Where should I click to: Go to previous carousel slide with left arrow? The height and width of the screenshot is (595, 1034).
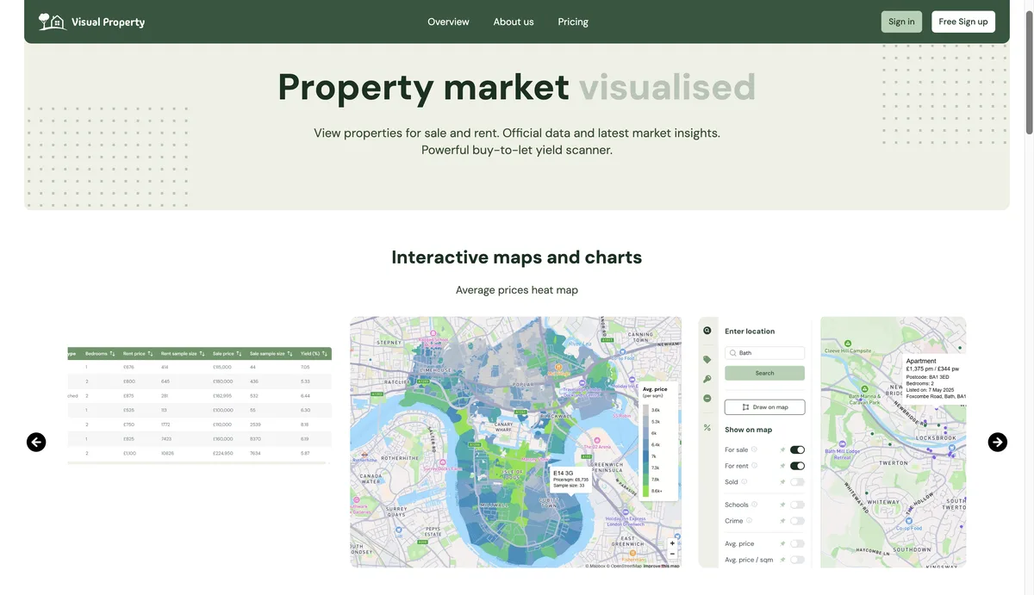point(36,442)
